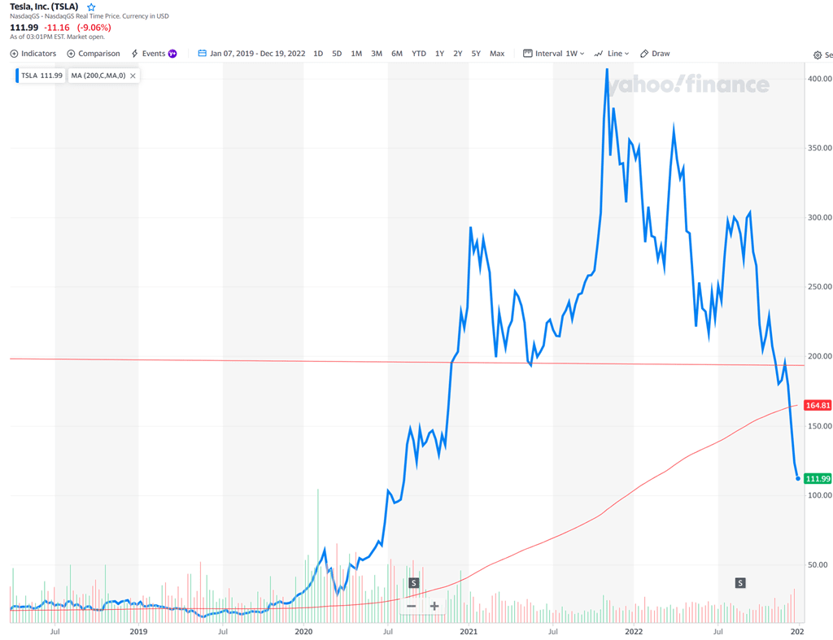Switch range to 1D
The image size is (833, 640).
click(318, 54)
